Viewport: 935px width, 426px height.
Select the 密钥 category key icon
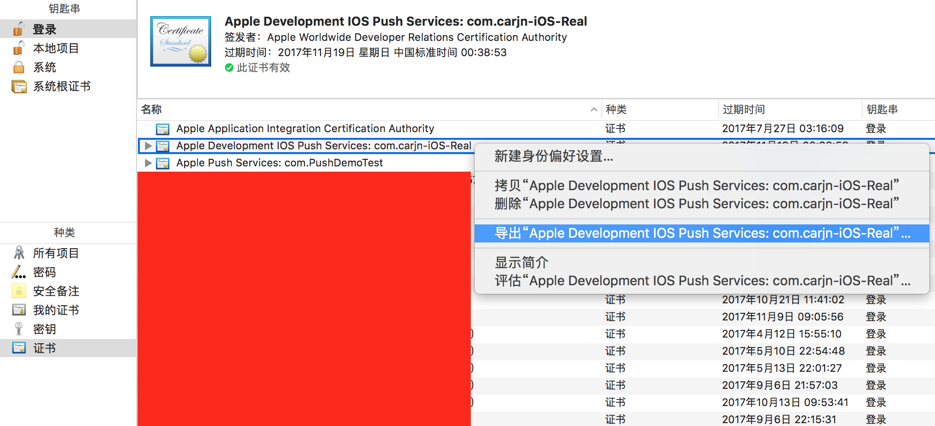coord(19,329)
